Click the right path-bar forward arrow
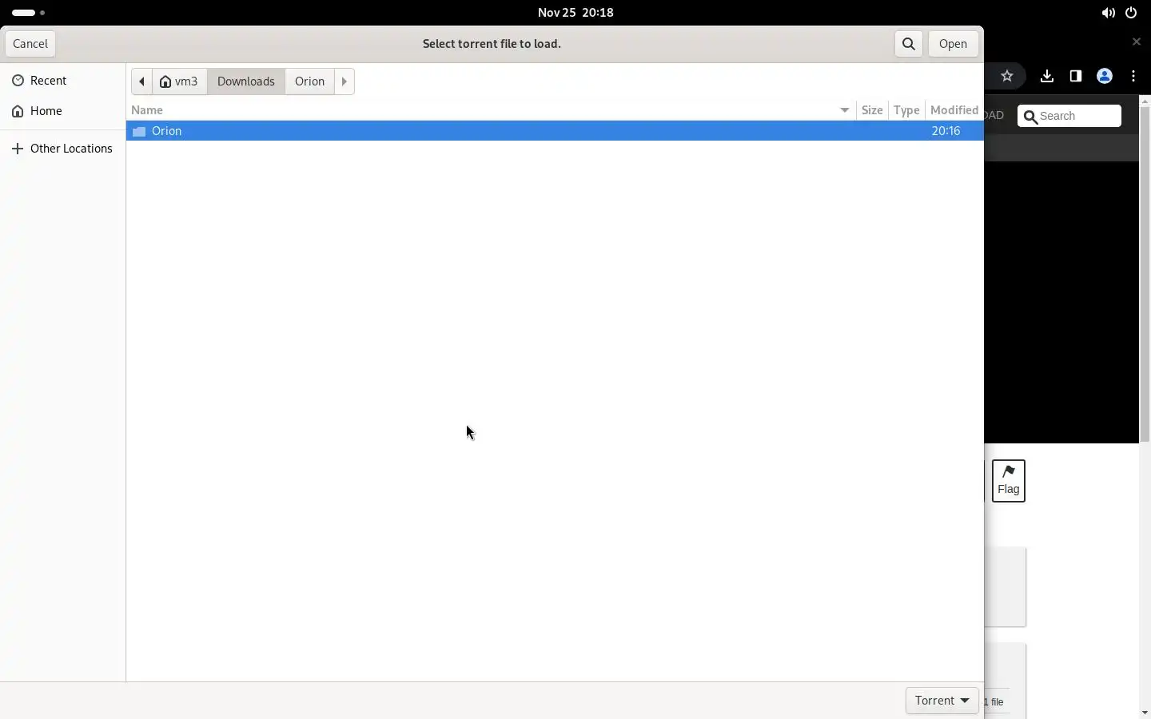This screenshot has height=719, width=1151. click(345, 81)
